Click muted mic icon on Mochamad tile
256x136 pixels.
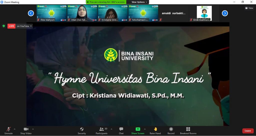tap(130, 20)
